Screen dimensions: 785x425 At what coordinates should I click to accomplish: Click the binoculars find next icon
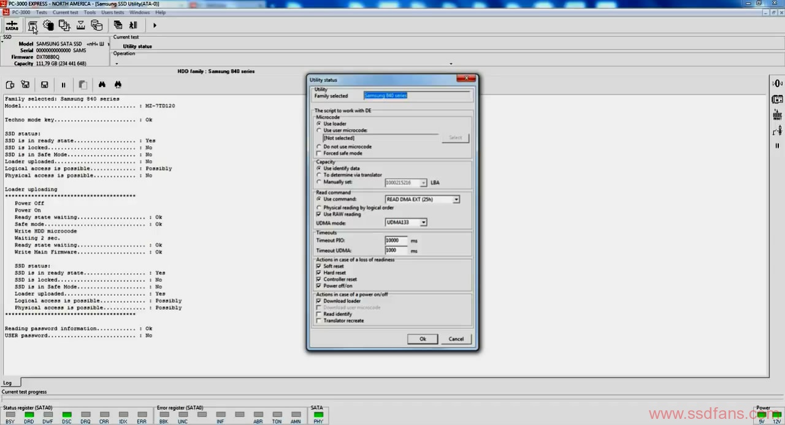pos(118,85)
